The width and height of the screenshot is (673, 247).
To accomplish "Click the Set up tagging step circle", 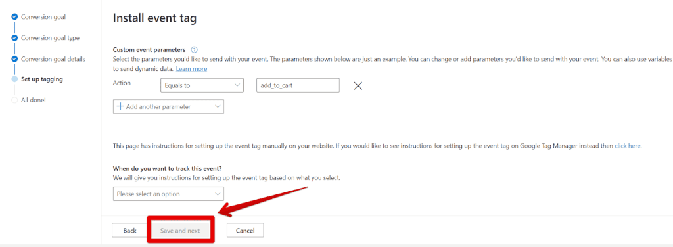I will [14, 79].
